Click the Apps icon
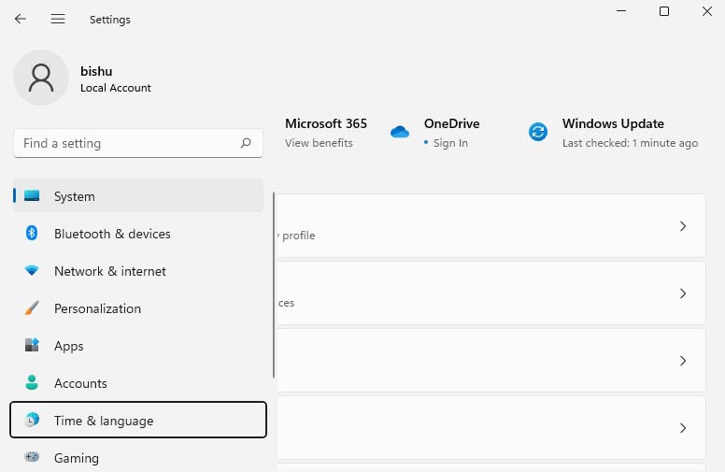Image resolution: width=725 pixels, height=472 pixels. (x=32, y=345)
